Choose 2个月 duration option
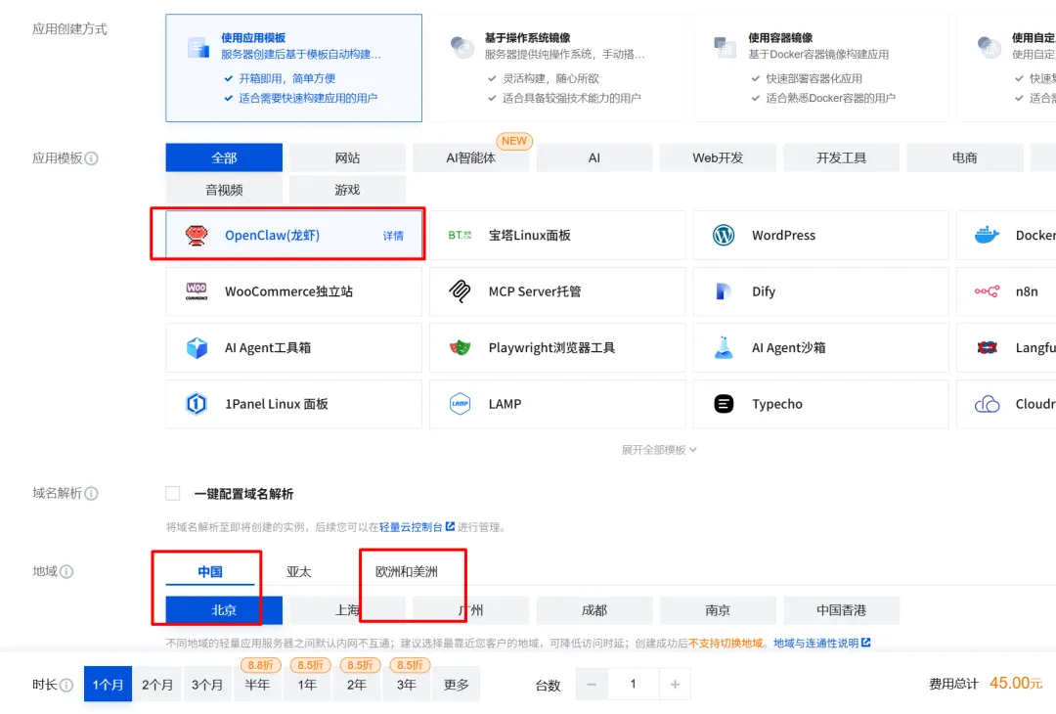This screenshot has height=714, width=1056. tap(157, 685)
